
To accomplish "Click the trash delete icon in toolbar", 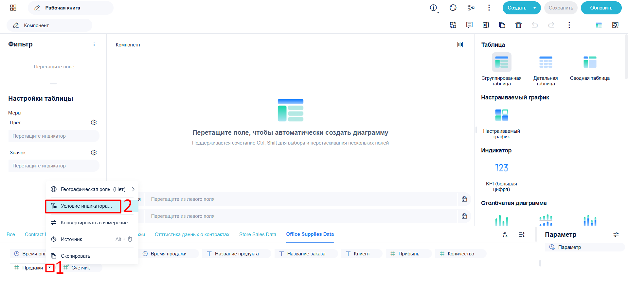I will tap(518, 25).
